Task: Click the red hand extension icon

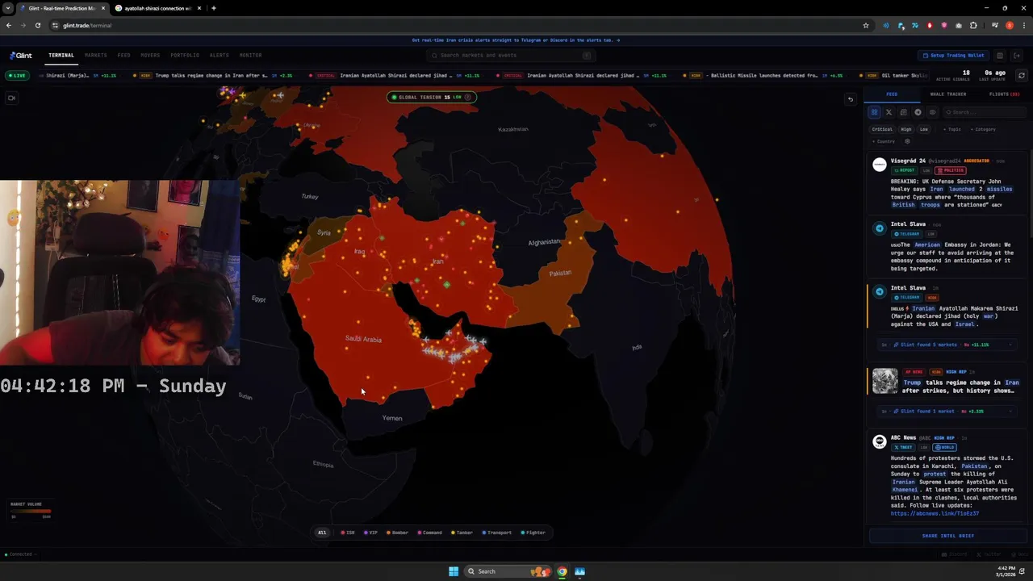Action: (x=930, y=25)
